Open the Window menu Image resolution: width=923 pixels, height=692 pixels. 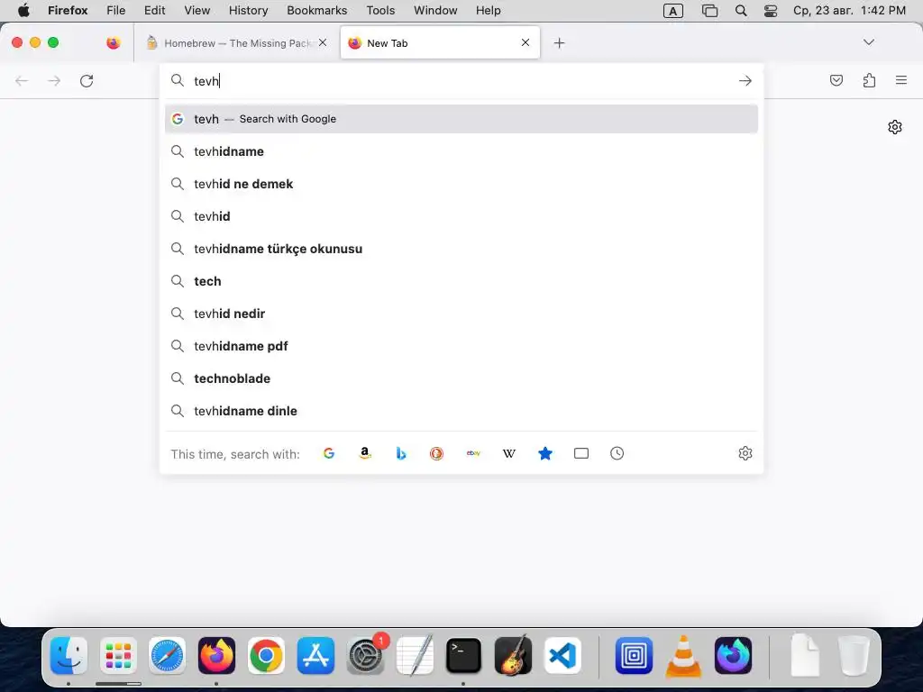(435, 11)
